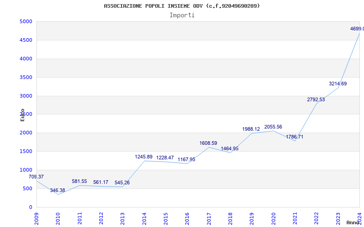Select the 1786.71 value label

294,137
